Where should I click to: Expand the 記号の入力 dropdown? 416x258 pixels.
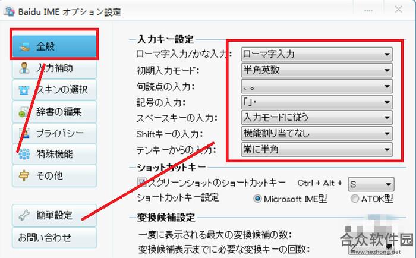point(317,102)
